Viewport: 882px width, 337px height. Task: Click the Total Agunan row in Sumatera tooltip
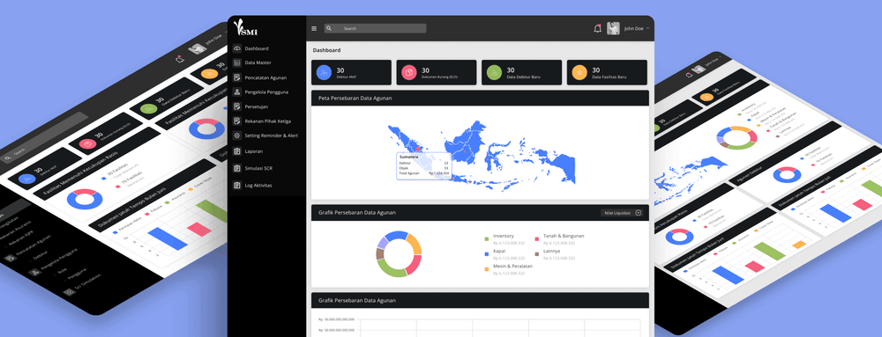click(x=423, y=173)
